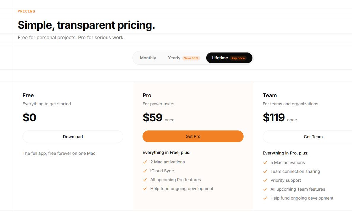Click the PRICING section label
The height and width of the screenshot is (212, 352).
(26, 11)
